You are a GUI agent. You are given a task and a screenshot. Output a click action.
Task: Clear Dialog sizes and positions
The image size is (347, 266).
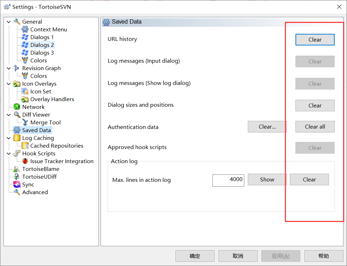coord(315,105)
